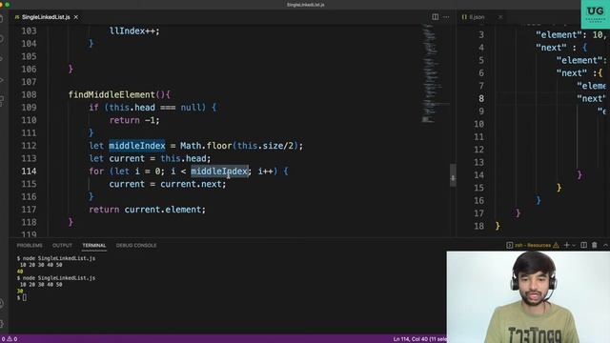This screenshot has width=610, height=343.
Task: Split the terminal pane
Action: 583,245
